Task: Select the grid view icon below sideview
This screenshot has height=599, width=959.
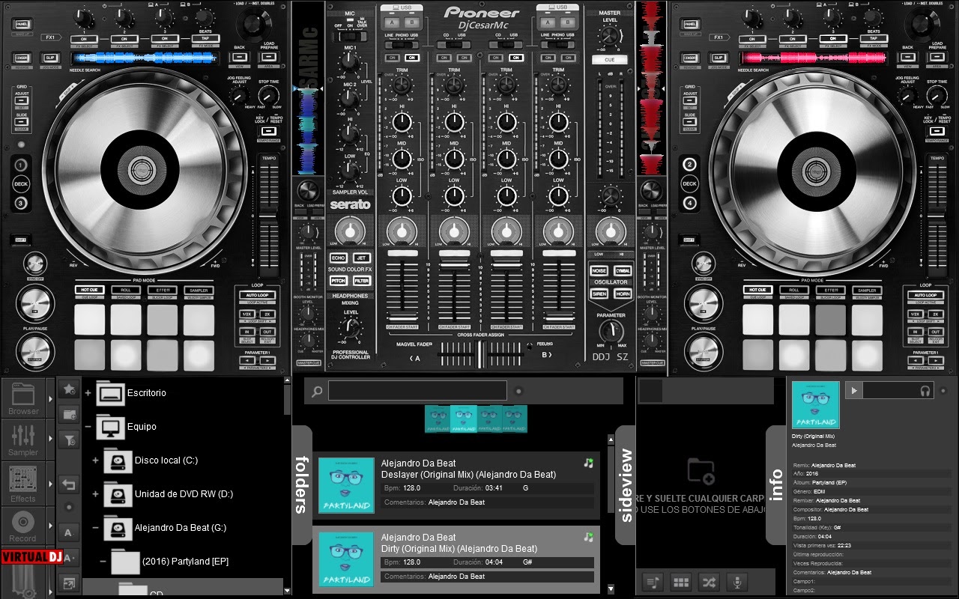Action: [x=681, y=580]
